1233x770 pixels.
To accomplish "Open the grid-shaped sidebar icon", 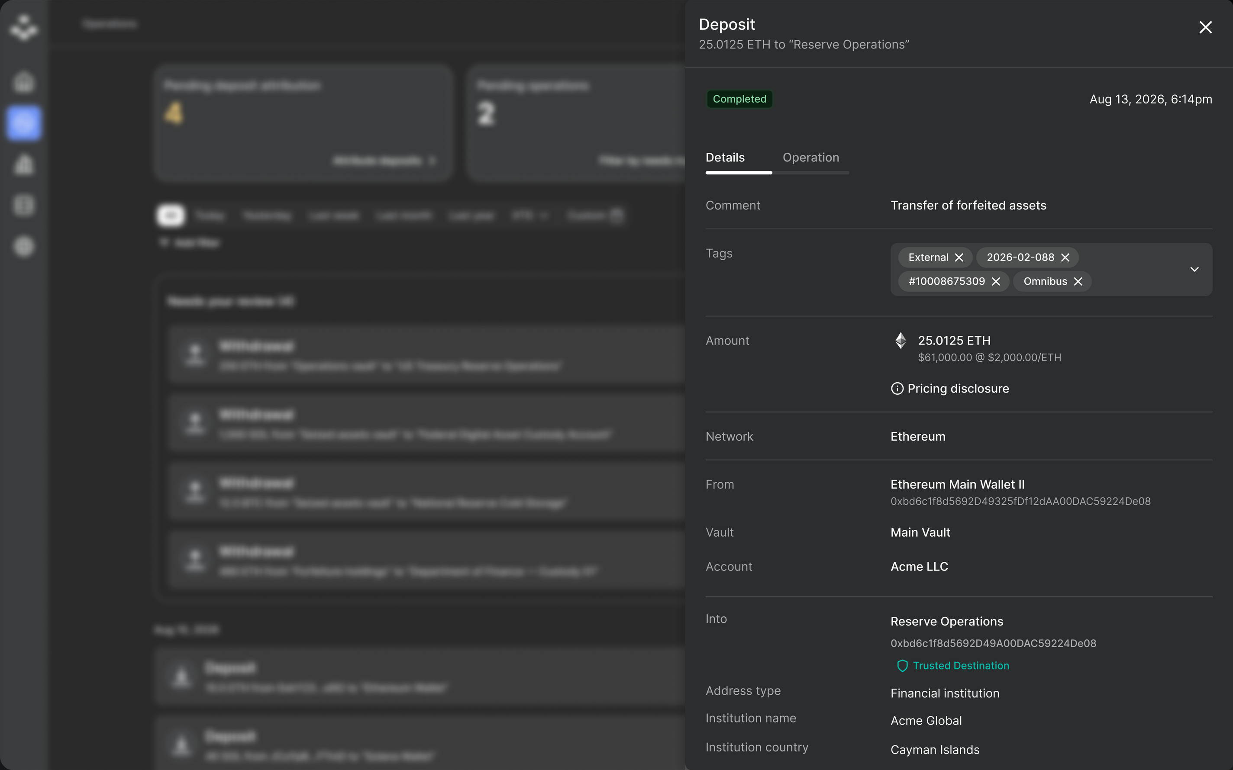I will [23, 205].
